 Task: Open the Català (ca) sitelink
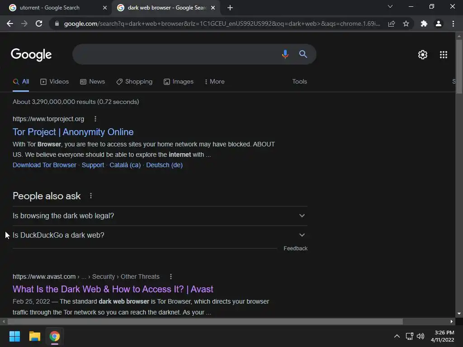click(125, 165)
